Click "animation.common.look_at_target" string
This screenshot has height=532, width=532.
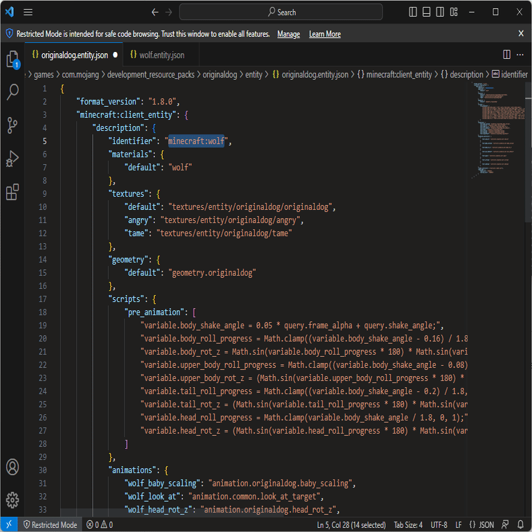(254, 497)
